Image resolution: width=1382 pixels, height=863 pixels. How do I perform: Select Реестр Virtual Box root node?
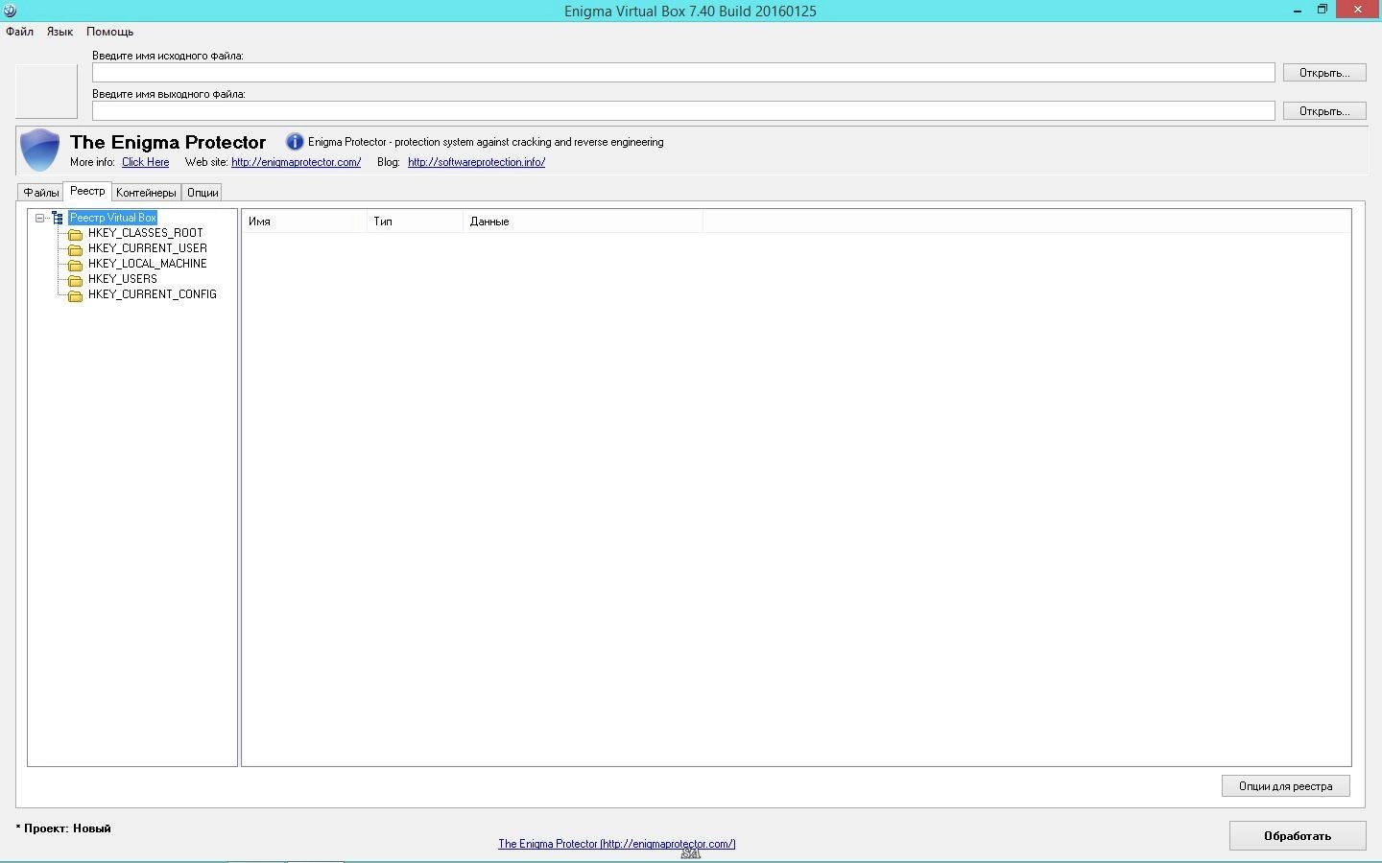point(112,218)
